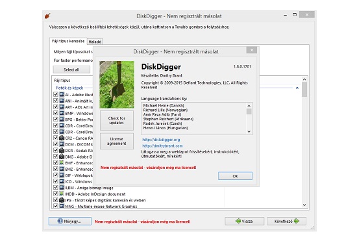Open the http://dmitrybrant.com link

click(x=162, y=146)
